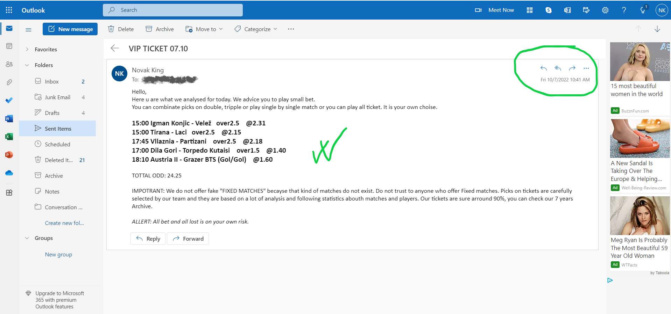Screen dimensions: 671x314
Task: Open the Scheduled folder
Action: tap(57, 144)
